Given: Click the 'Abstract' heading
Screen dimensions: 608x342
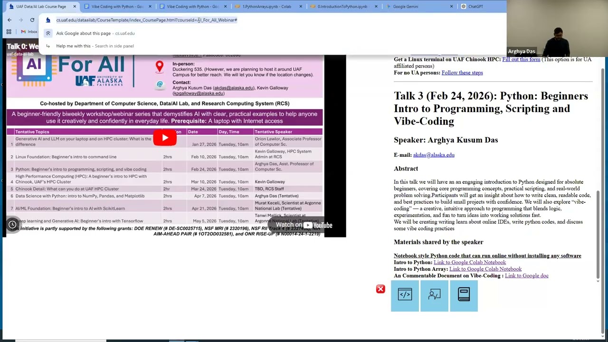Looking at the screenshot, I should click(x=406, y=169).
